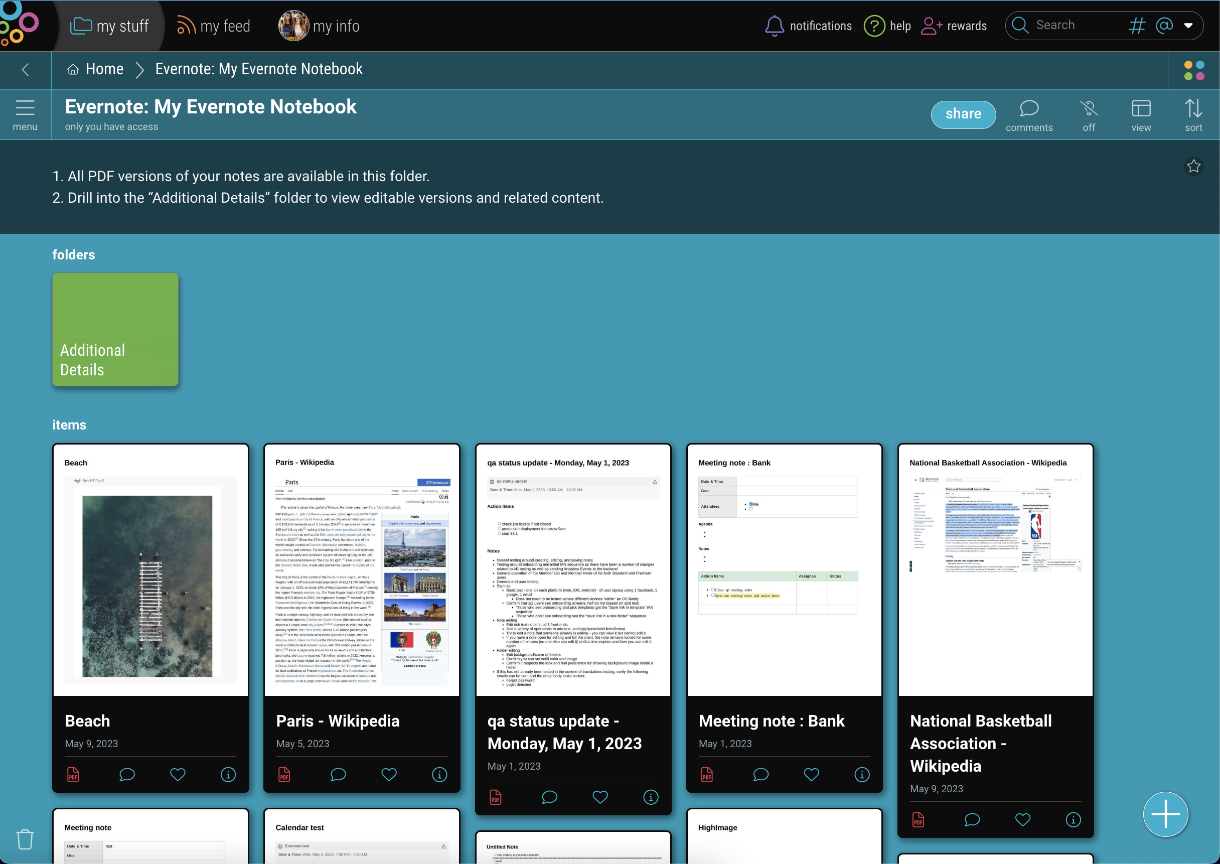Toggle notifications off bell icon
This screenshot has width=1220, height=864.
[1089, 115]
